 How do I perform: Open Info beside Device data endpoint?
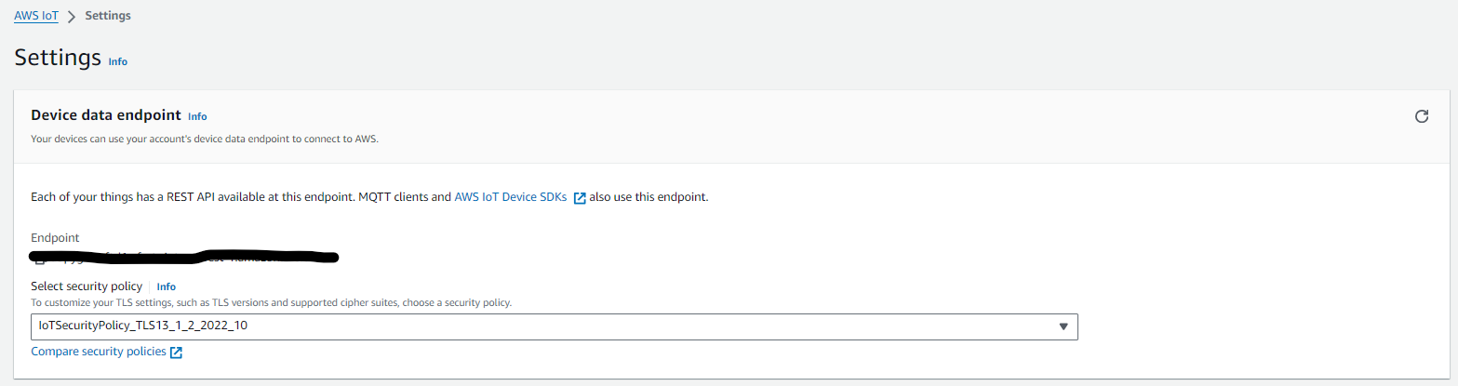(x=197, y=116)
